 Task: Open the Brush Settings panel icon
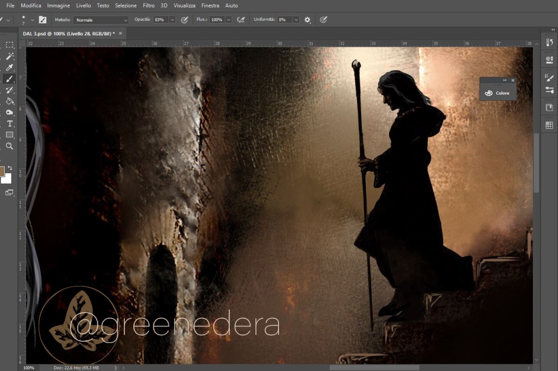pyautogui.click(x=549, y=78)
